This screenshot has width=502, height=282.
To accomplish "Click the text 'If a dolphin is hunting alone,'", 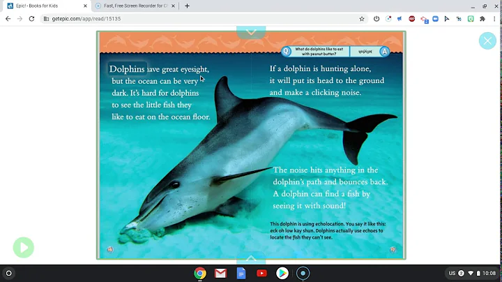I will 320,68.
